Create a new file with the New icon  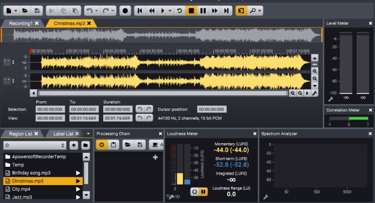point(8,11)
